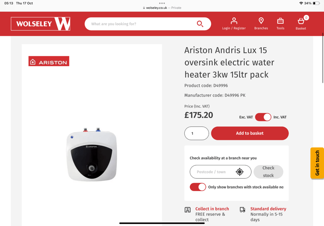Focus the product search field
Viewport: 324px width, 226px height.
point(140,24)
